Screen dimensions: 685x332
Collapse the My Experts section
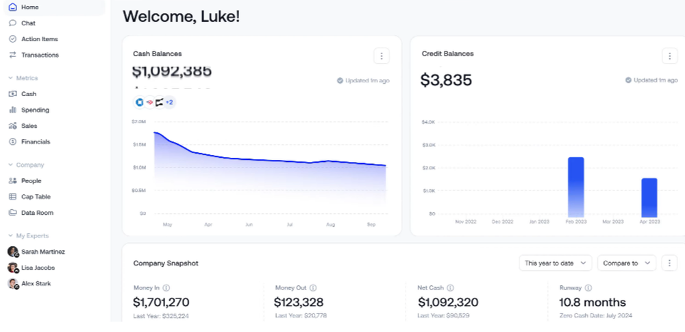(x=11, y=235)
